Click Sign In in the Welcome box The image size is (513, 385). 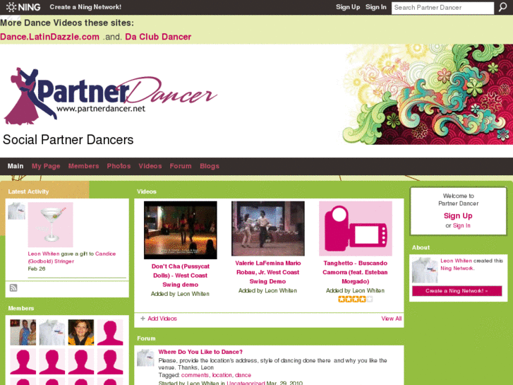click(x=461, y=226)
